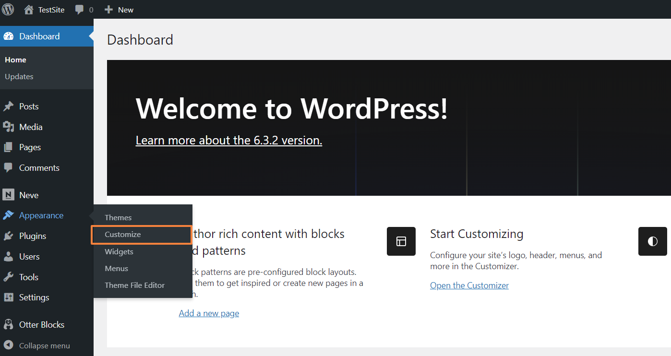This screenshot has height=356, width=671.
Task: Click the Comments speech bubble sidebar icon
Action: coord(9,167)
